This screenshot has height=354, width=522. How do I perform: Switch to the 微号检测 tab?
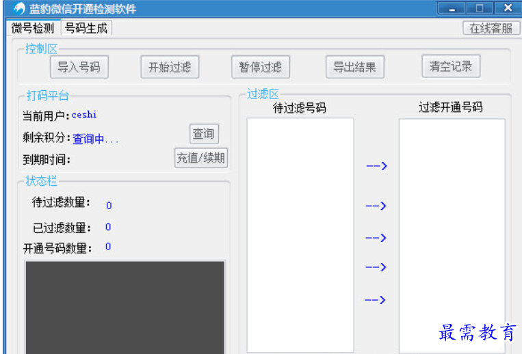point(33,28)
